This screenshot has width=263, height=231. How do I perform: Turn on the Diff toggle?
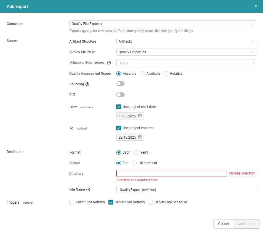pyautogui.click(x=120, y=95)
